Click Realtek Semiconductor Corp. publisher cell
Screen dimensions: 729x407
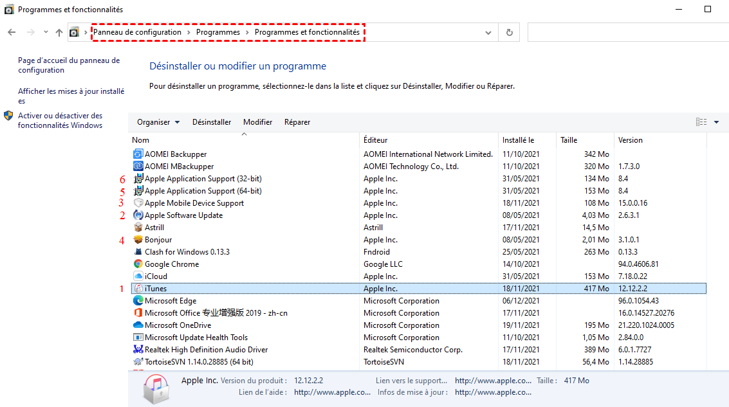pyautogui.click(x=413, y=349)
